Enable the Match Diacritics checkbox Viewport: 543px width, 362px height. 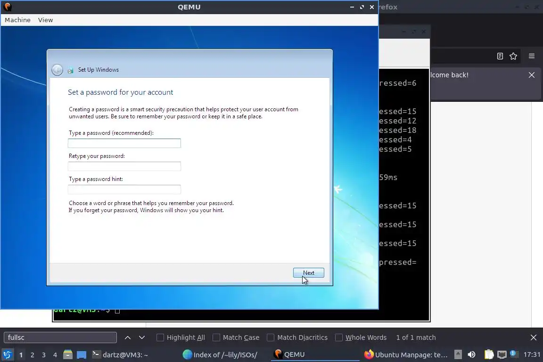[x=271, y=337]
